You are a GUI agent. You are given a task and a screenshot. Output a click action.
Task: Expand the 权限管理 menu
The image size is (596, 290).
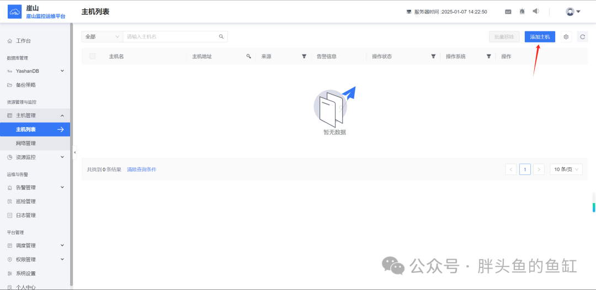pos(35,259)
